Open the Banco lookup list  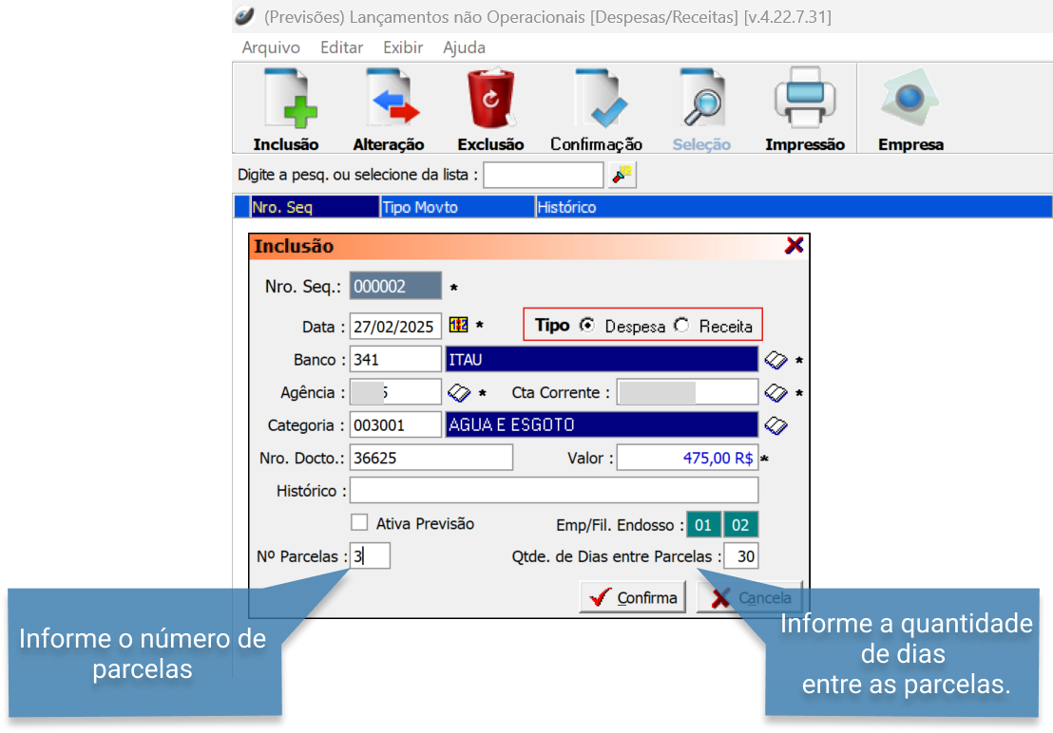coord(776,360)
